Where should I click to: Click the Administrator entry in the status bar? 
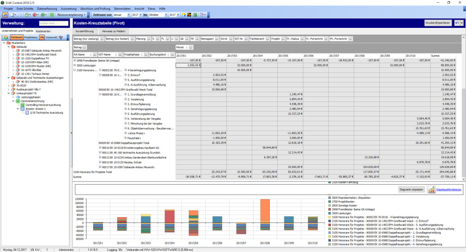[x=66, y=249]
